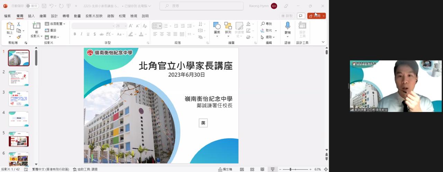Click the KH user account avatar
This screenshot has height=172, width=443.
tap(274, 6)
